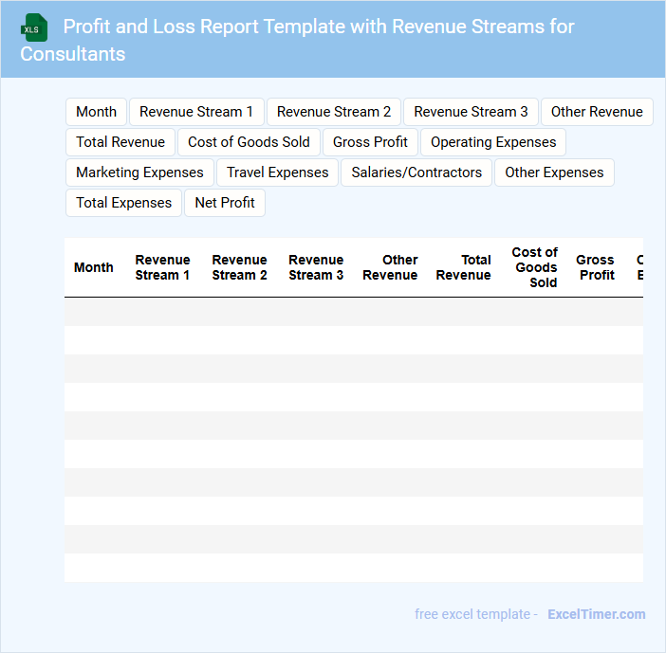Click the Operating Expenses tag

(x=493, y=142)
